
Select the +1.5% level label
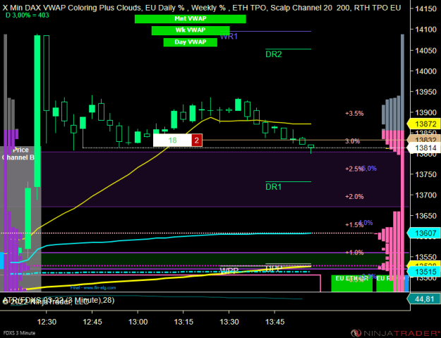(x=354, y=224)
